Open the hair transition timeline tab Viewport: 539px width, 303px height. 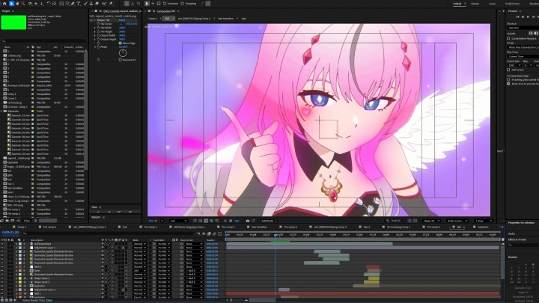[x=259, y=227]
